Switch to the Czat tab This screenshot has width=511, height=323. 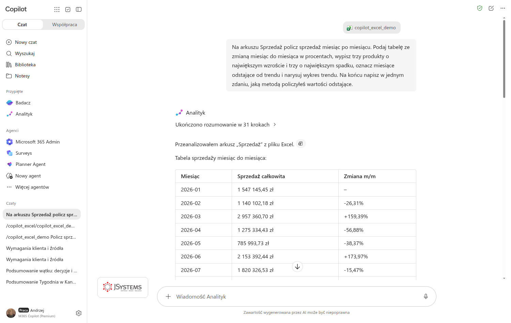coord(22,24)
